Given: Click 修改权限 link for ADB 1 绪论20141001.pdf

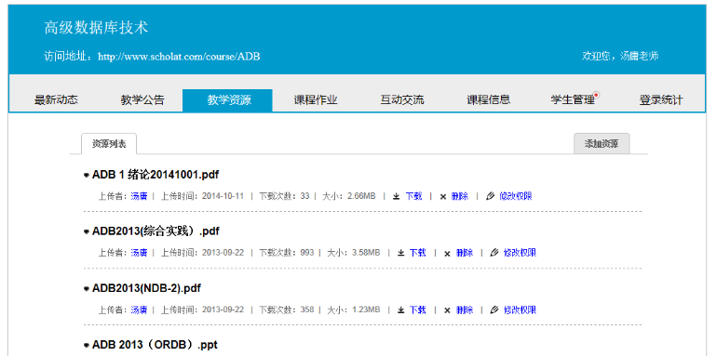Looking at the screenshot, I should (515, 197).
